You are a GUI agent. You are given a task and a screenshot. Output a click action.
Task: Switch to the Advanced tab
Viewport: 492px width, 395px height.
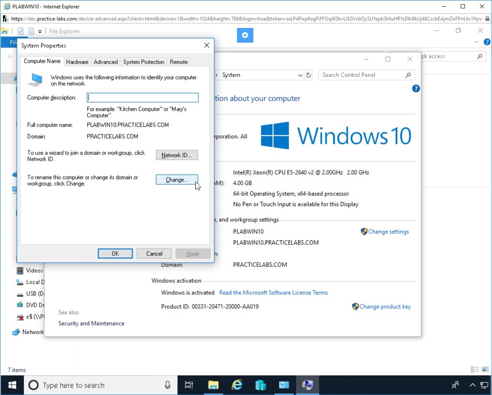[x=106, y=62]
